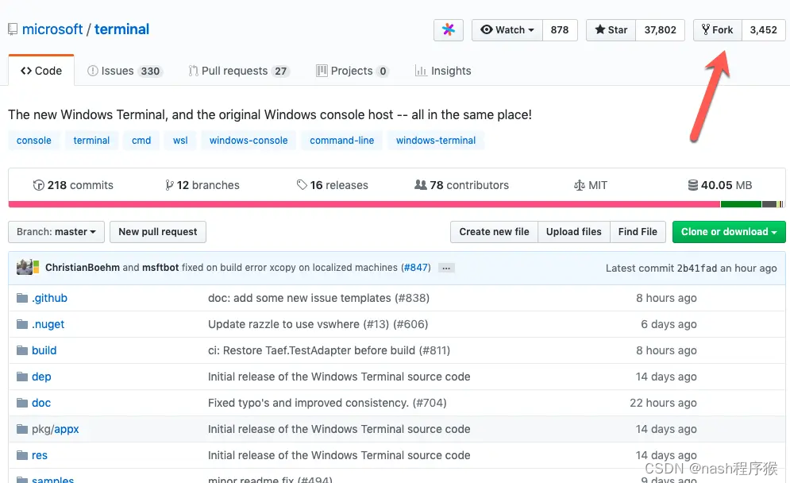Click the dep folder icon
Image resolution: width=790 pixels, height=483 pixels.
coord(22,377)
